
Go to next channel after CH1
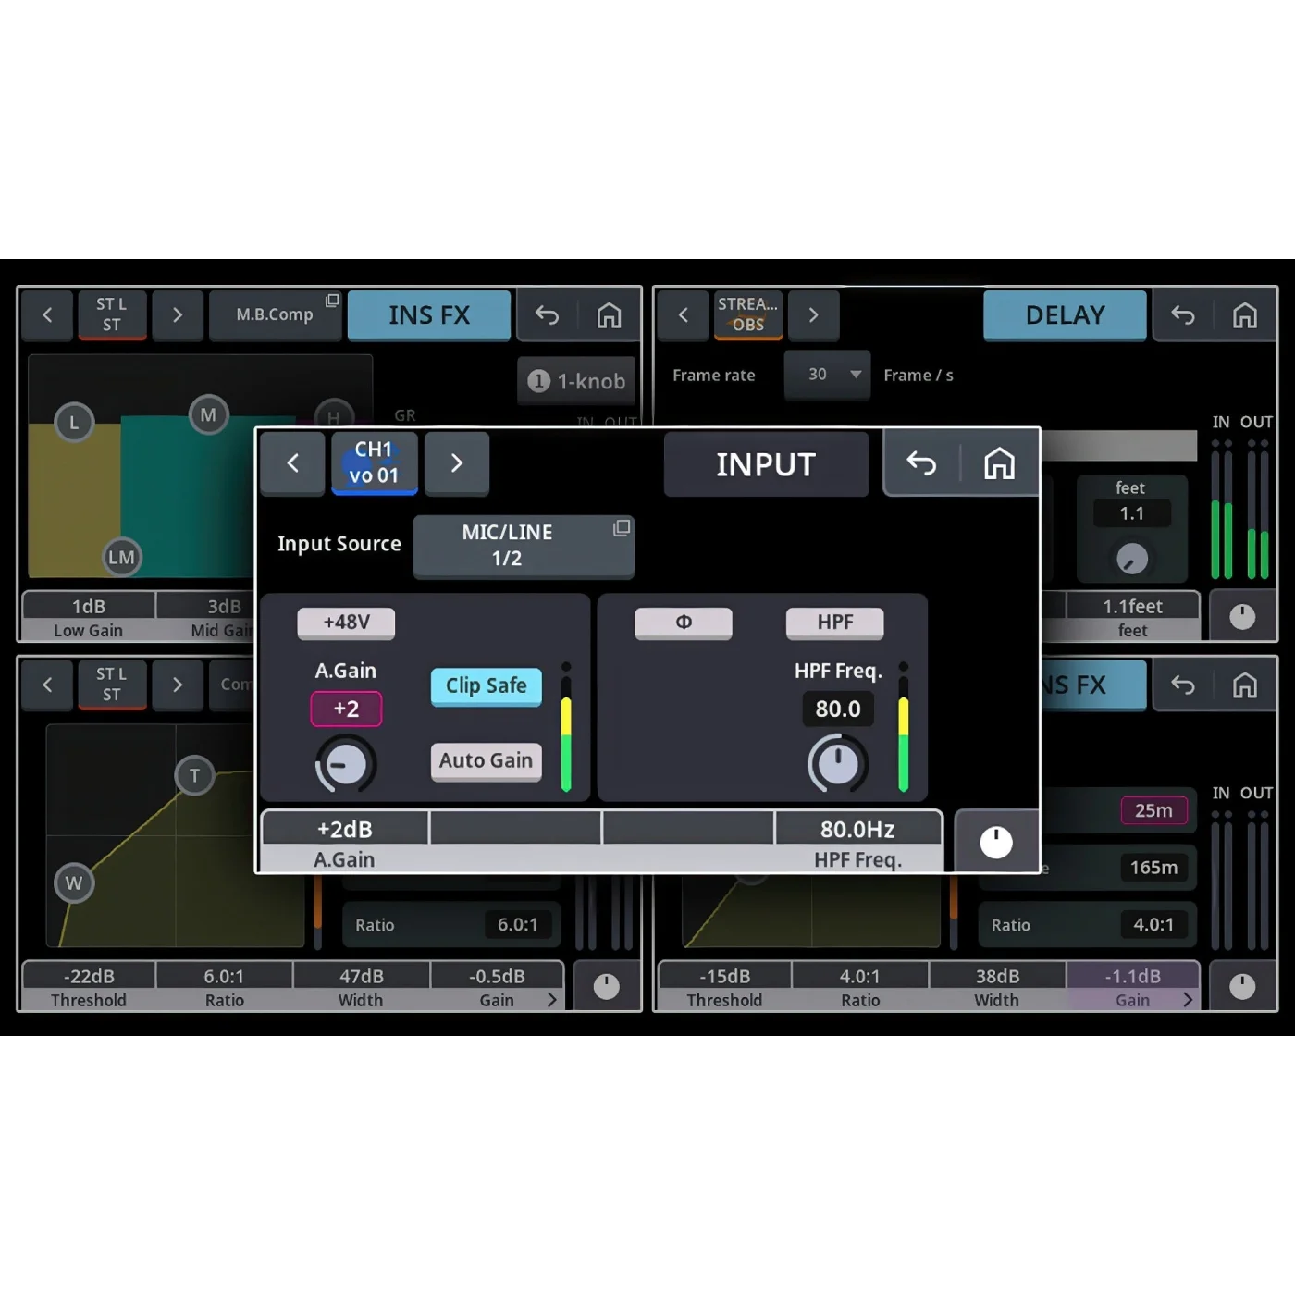(x=457, y=462)
